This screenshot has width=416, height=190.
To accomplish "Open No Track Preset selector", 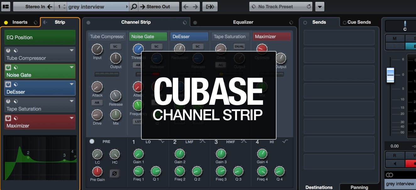I will coord(281,6).
